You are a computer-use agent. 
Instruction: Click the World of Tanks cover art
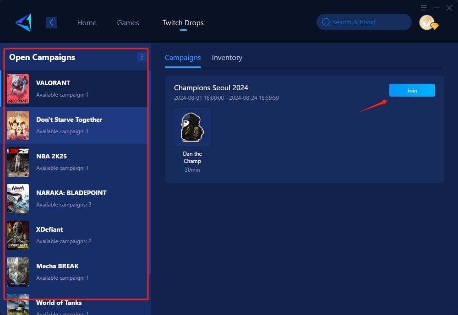(18, 304)
